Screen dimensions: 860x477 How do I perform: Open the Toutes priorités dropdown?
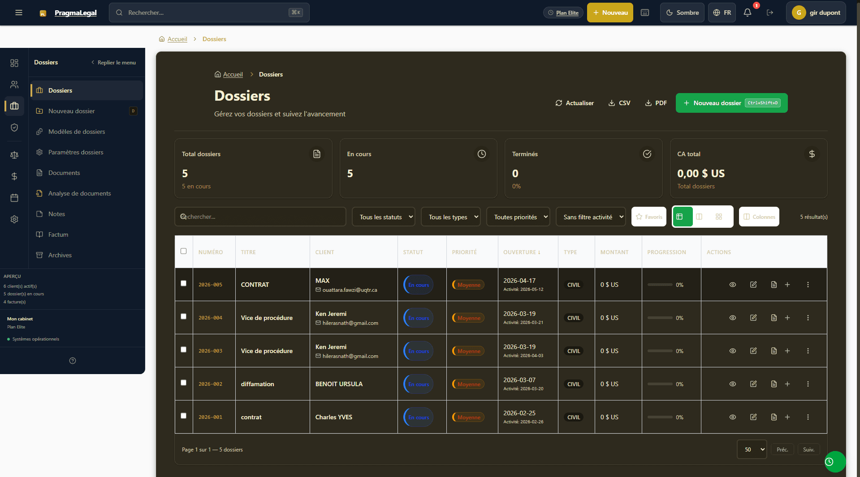click(518, 217)
